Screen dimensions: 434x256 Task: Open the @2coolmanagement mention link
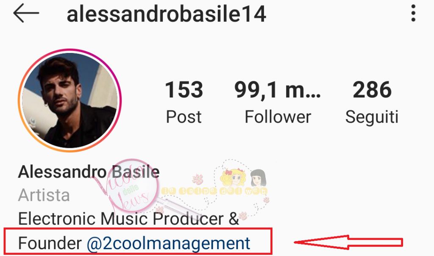(169, 244)
